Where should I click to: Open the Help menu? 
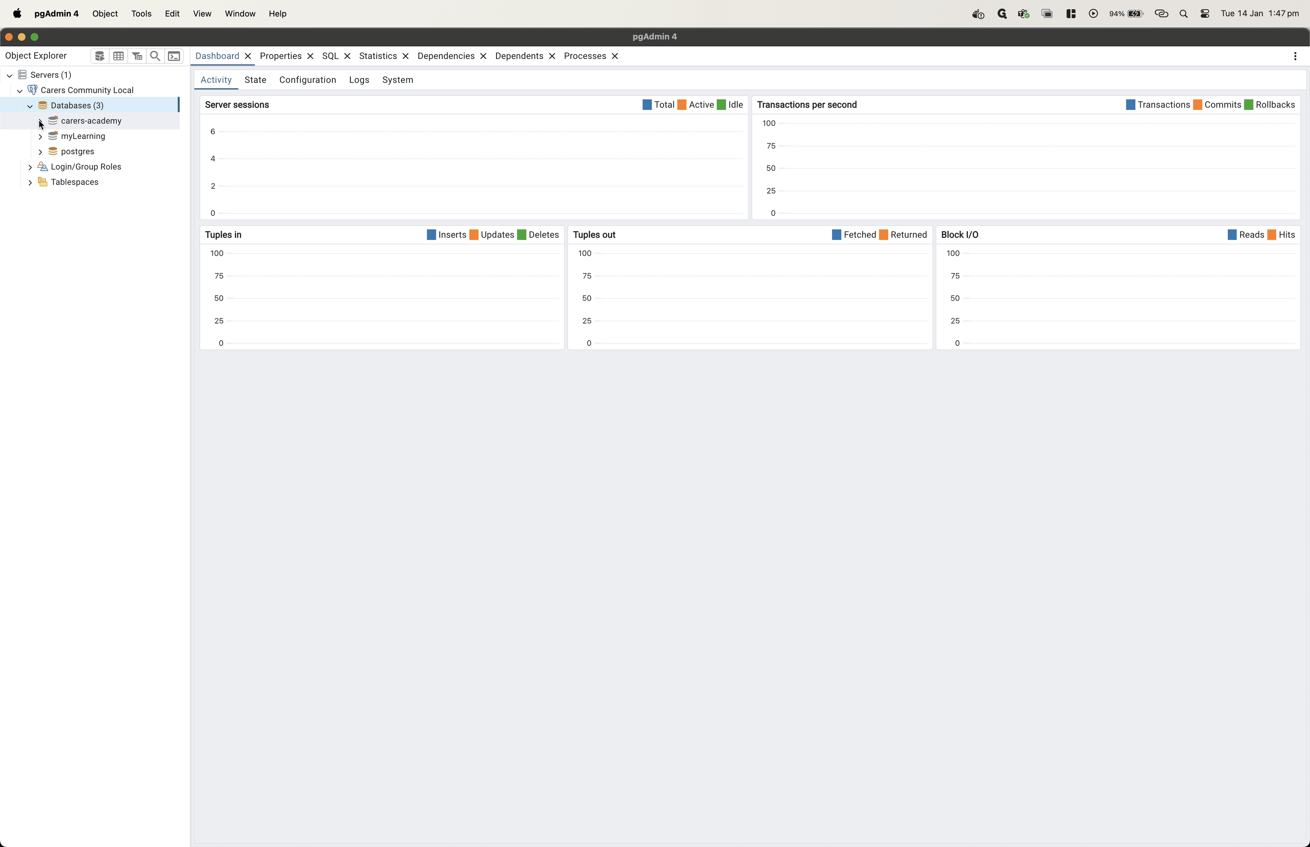click(278, 14)
